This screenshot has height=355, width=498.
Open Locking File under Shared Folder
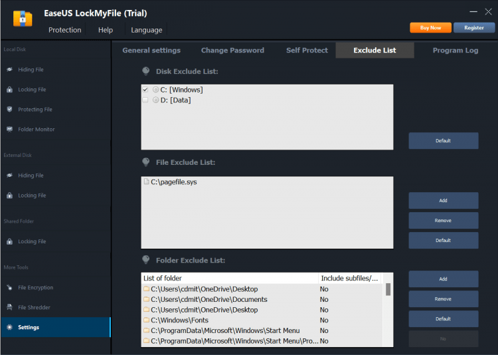click(32, 242)
